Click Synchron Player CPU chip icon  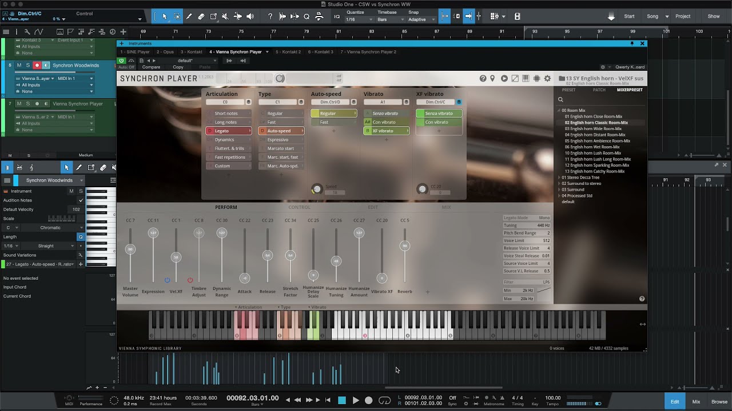click(536, 78)
